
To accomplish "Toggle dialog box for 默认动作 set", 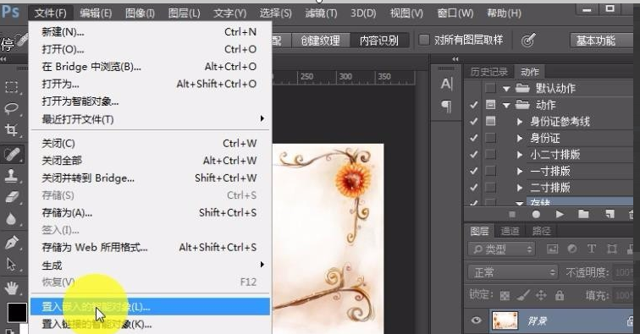I will point(490,88).
